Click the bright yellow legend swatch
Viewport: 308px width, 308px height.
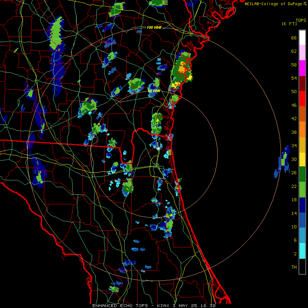point(302,159)
